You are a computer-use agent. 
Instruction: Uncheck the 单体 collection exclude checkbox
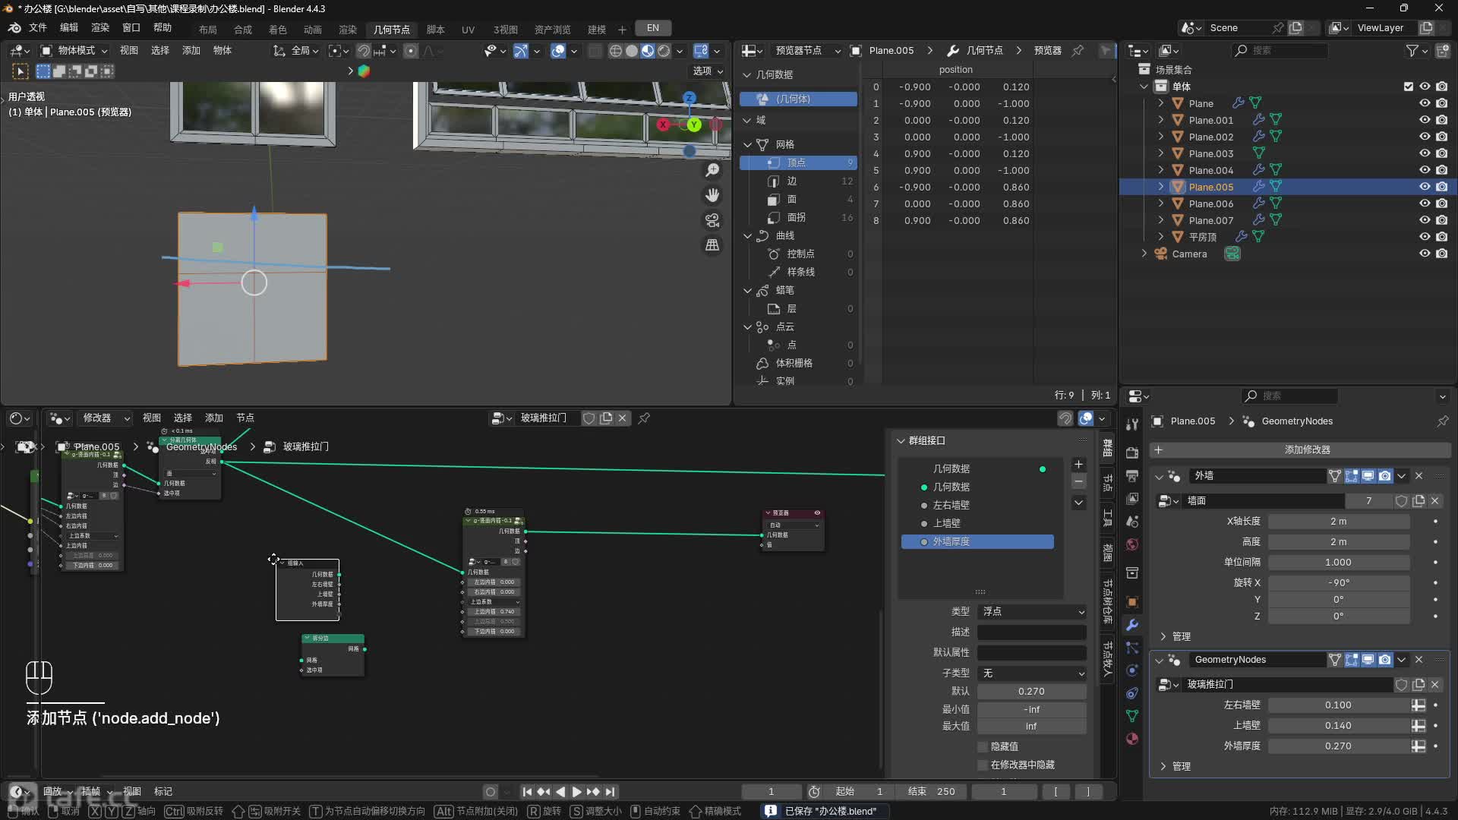1409,87
